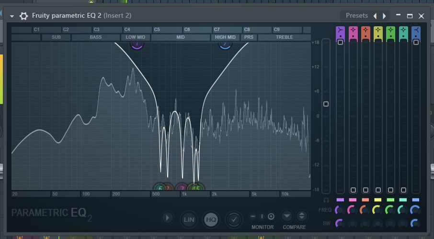Toggle HQ high quality mode
This screenshot has width=434, height=239.
click(x=211, y=220)
